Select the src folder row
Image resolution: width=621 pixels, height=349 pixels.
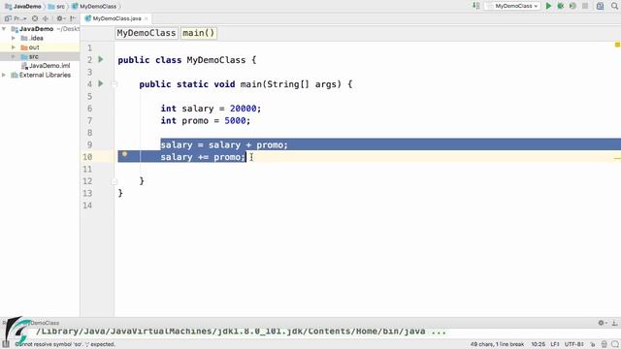click(x=40, y=56)
